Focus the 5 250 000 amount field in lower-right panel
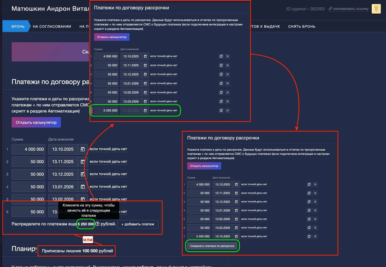The image size is (386, 267). pyautogui.click(x=199, y=236)
